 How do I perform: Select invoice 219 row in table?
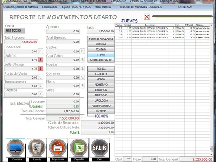(162, 35)
